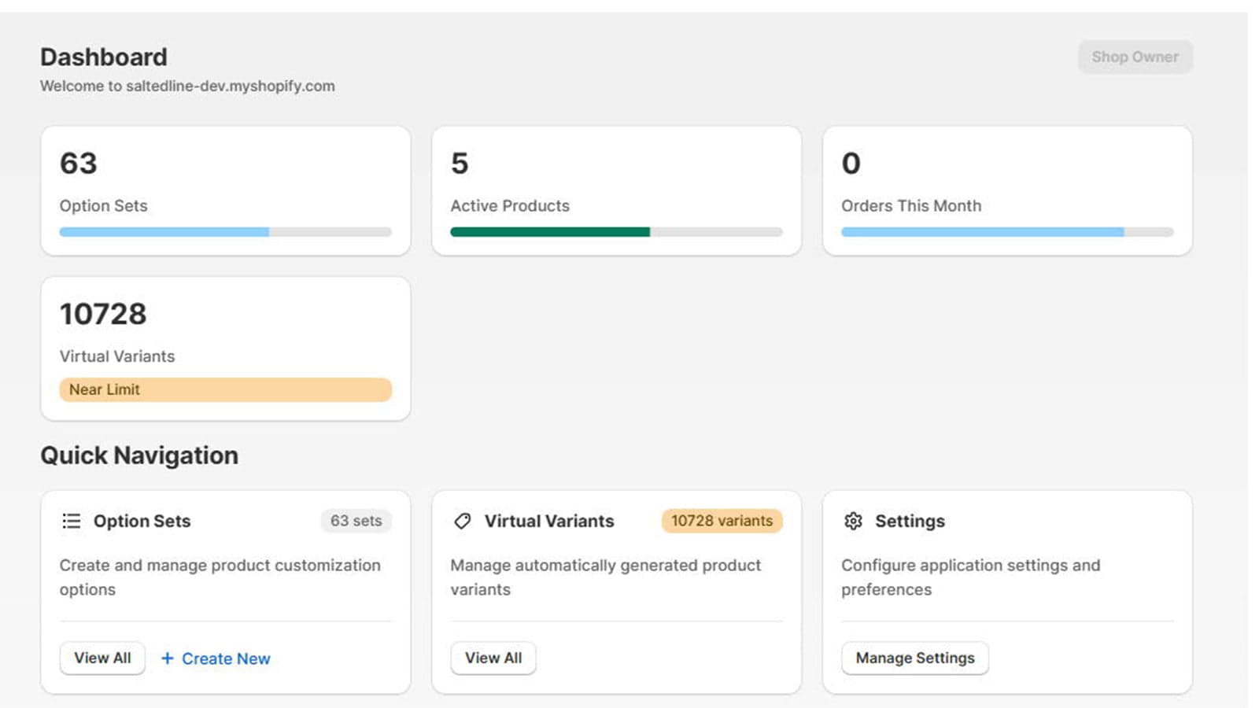
Task: Click the Active Products label
Action: coord(510,205)
